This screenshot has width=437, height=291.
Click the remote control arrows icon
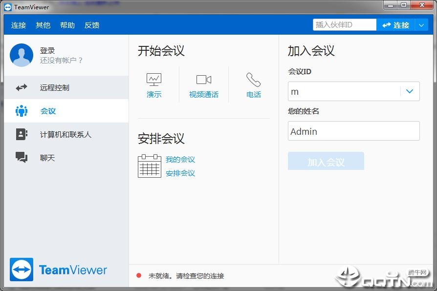point(22,88)
